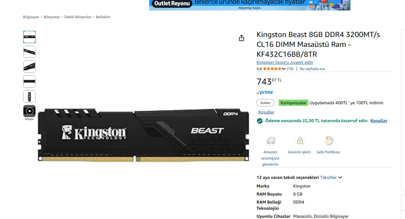Play the product video thumbnail
405x219 pixels.
[x=29, y=111]
